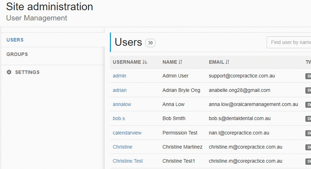Open the Christine user link
This screenshot has width=311, height=169.
point(122,147)
